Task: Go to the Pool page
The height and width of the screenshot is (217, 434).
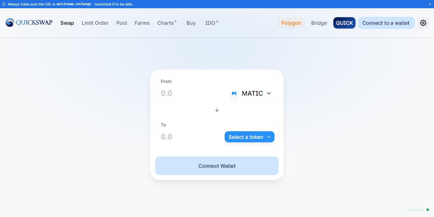Action: pyautogui.click(x=122, y=23)
